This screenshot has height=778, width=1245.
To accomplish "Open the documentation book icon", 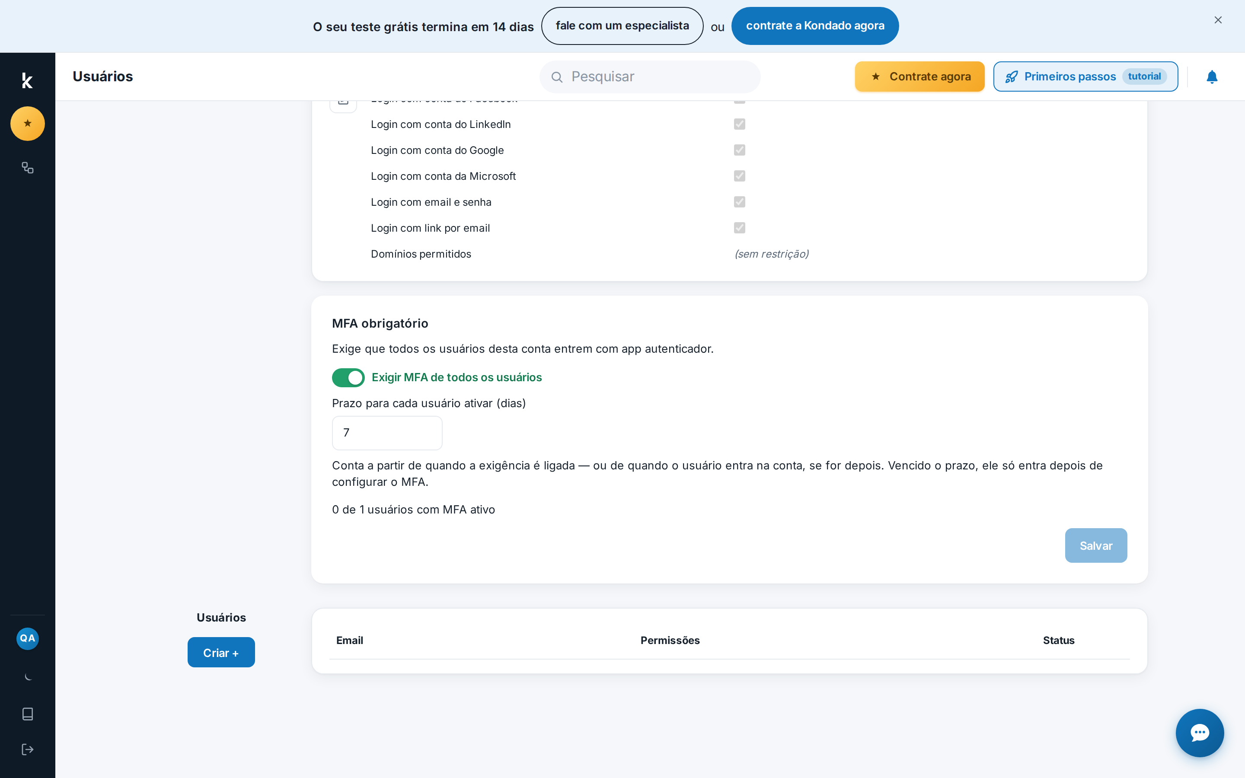I will click(x=27, y=714).
